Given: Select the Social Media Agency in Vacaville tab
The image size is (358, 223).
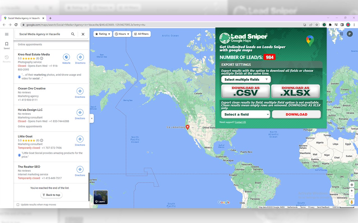Looking at the screenshot, I should tap(24, 18).
